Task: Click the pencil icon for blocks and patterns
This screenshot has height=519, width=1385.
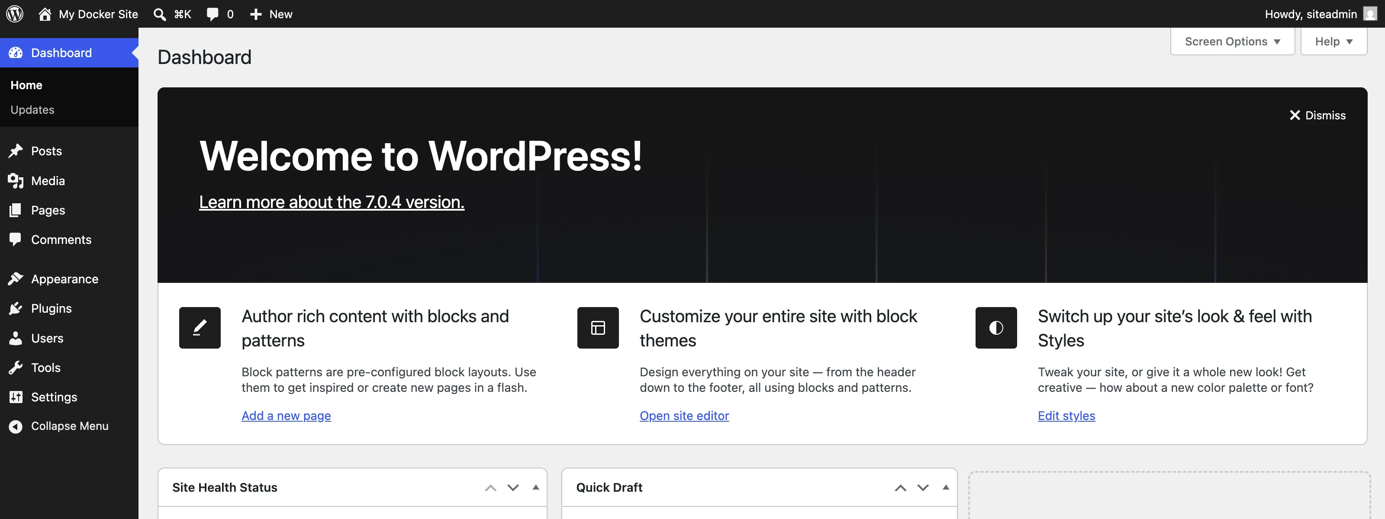Action: click(x=200, y=328)
